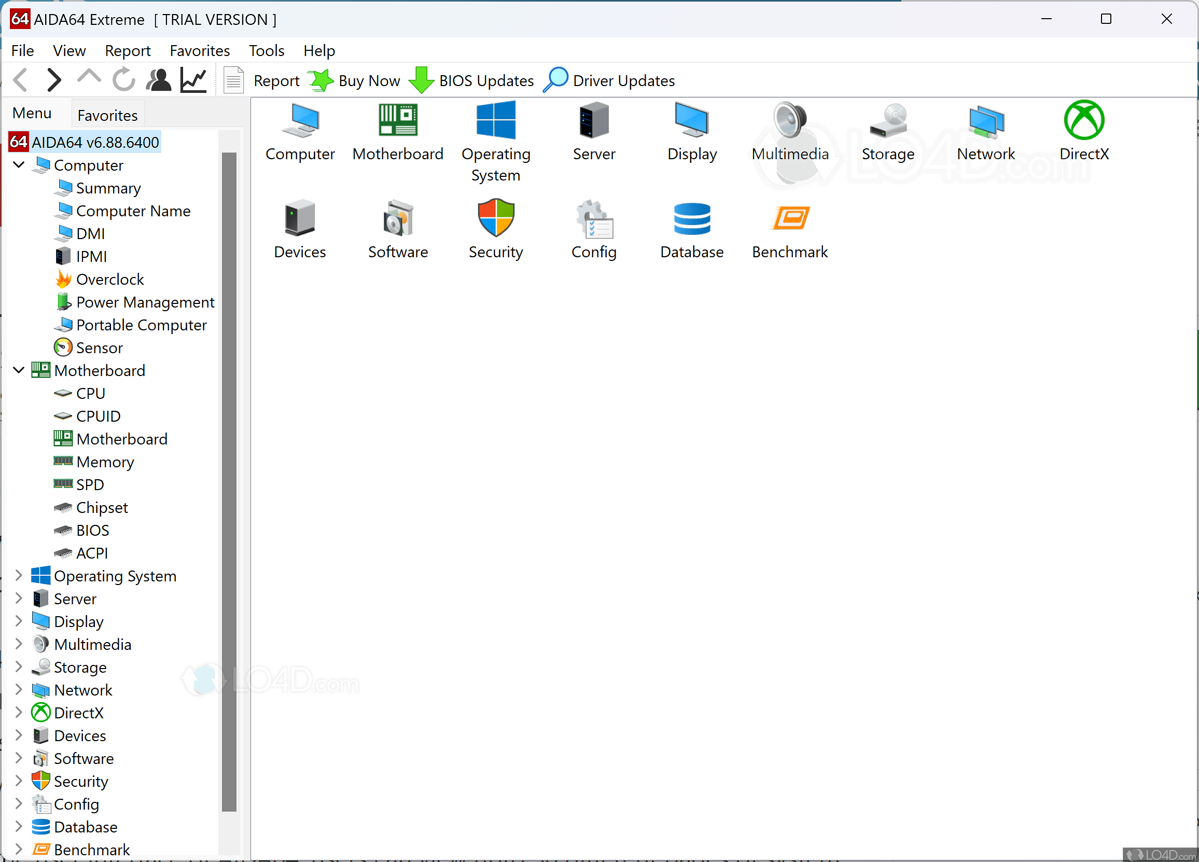The image size is (1199, 862).
Task: Open the Benchmark icon in main pane
Action: click(x=790, y=218)
